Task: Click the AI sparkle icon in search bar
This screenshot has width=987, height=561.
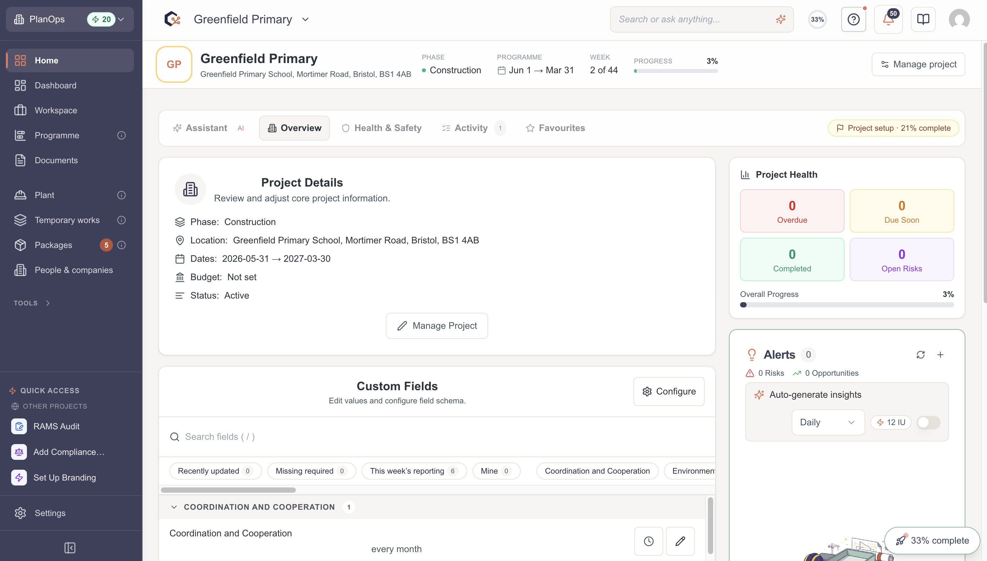Action: [780, 19]
